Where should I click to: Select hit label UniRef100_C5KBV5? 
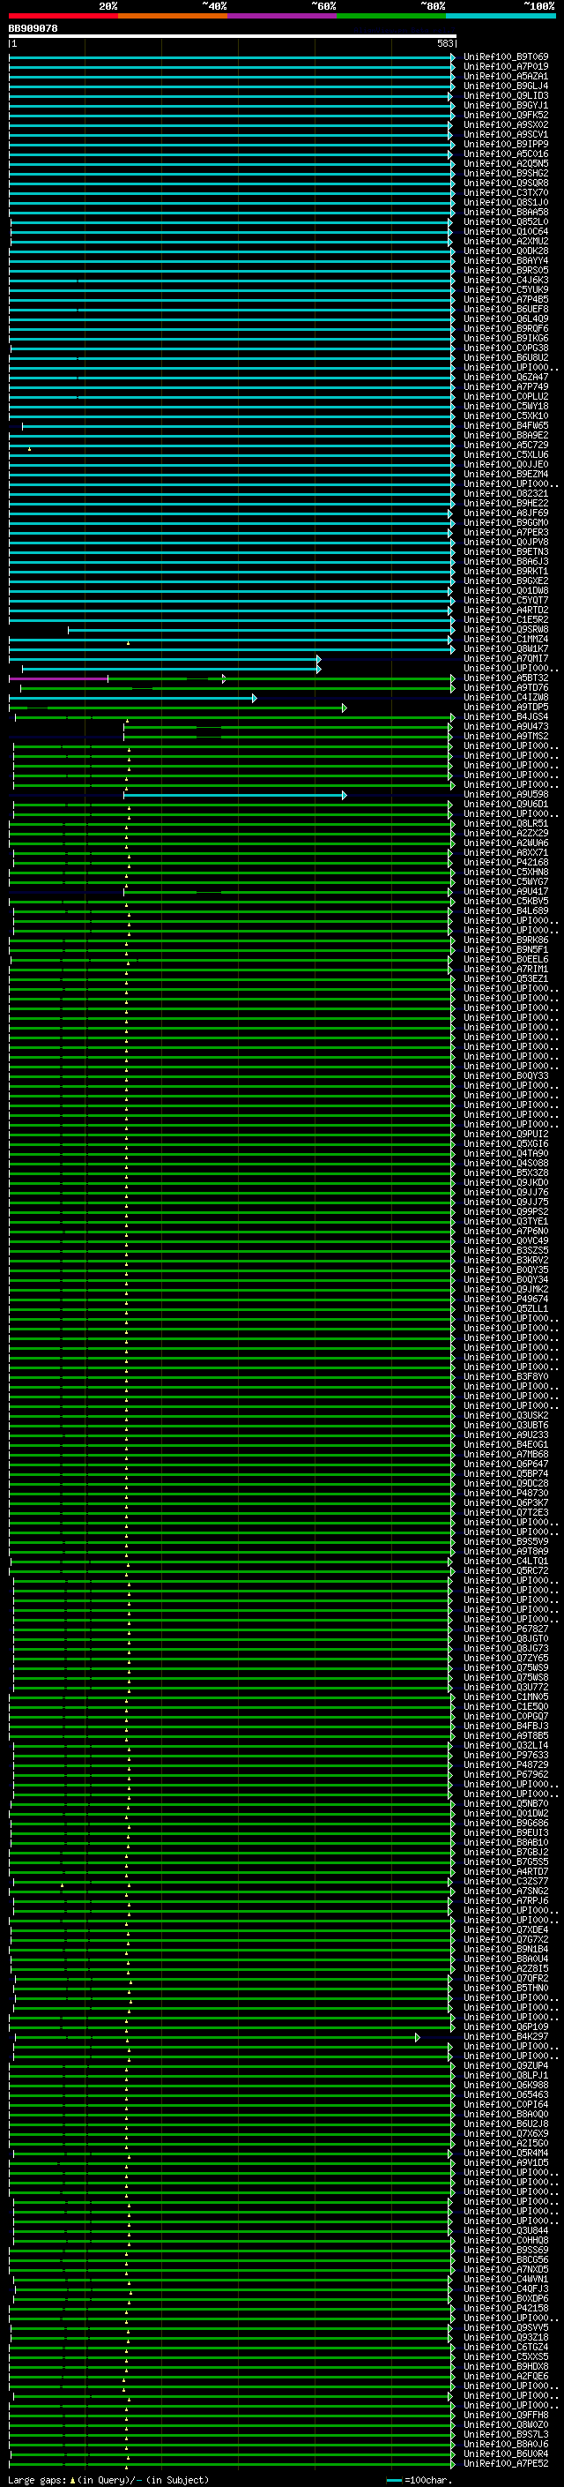[x=506, y=902]
